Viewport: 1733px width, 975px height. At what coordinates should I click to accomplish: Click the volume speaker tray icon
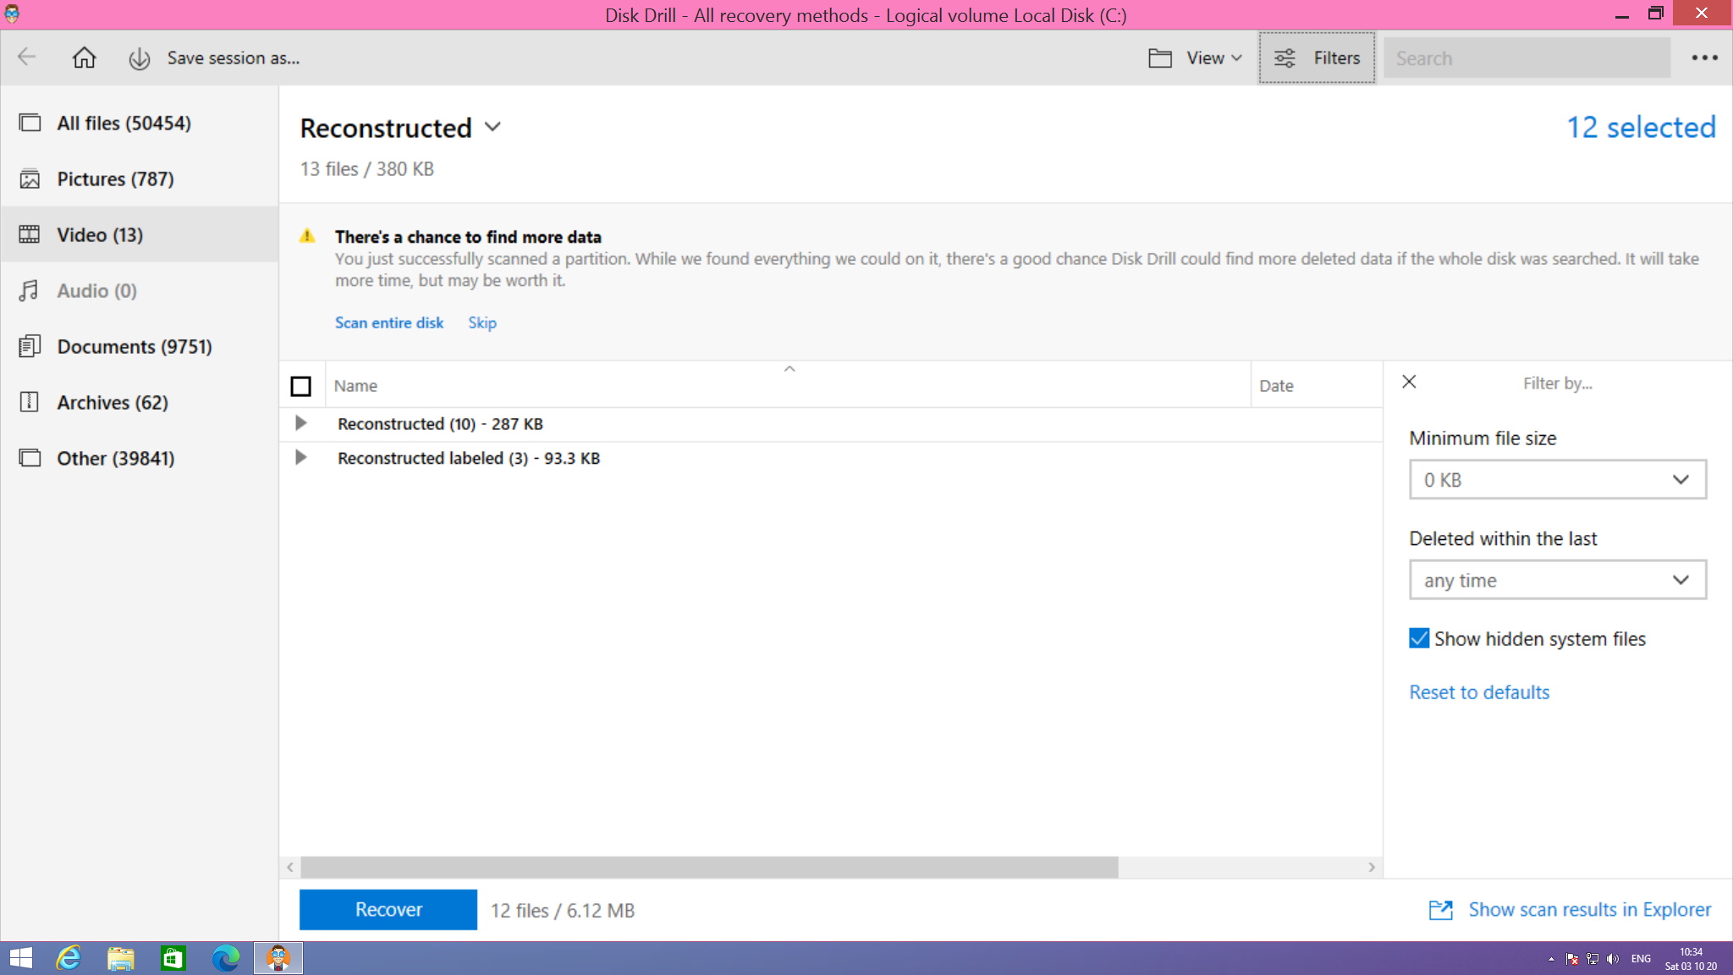click(x=1613, y=959)
